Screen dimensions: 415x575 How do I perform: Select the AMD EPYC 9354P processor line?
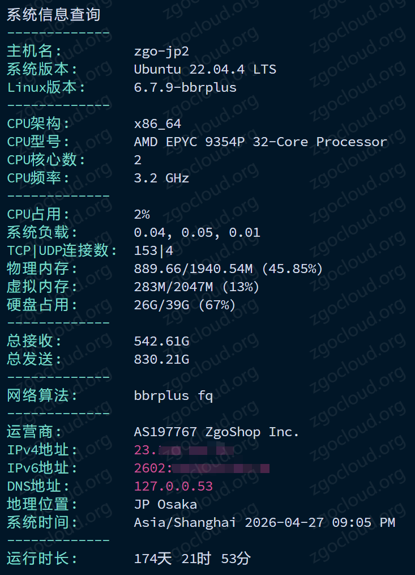pyautogui.click(x=260, y=142)
